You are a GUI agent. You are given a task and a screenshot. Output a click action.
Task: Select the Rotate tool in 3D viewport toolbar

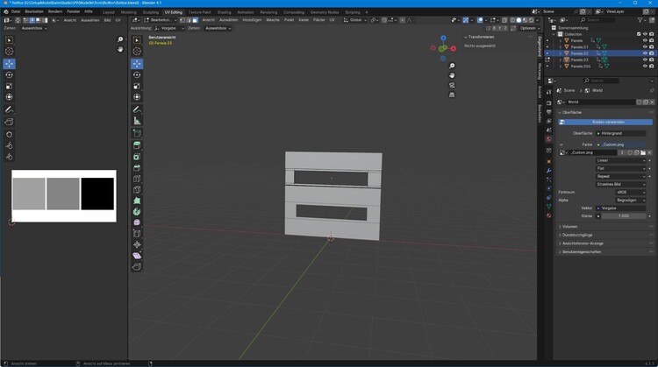tap(137, 74)
